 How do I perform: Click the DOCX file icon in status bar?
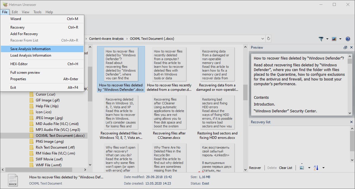[x=13, y=180]
